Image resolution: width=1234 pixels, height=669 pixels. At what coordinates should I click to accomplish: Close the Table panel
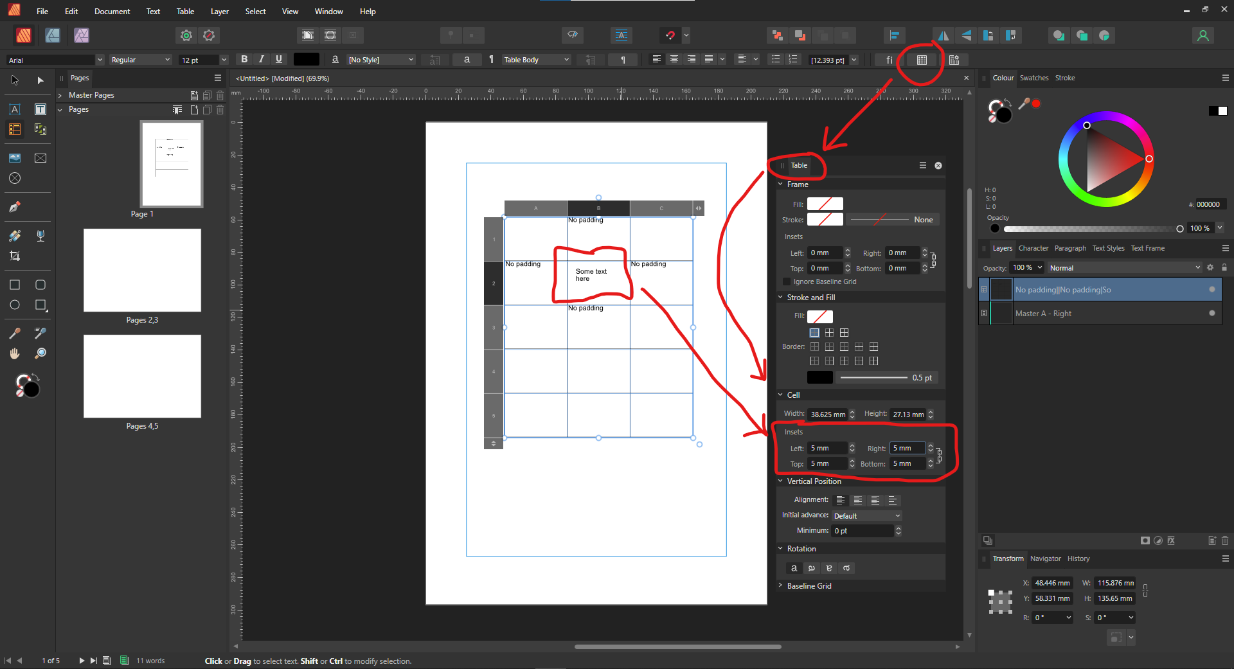coord(938,166)
